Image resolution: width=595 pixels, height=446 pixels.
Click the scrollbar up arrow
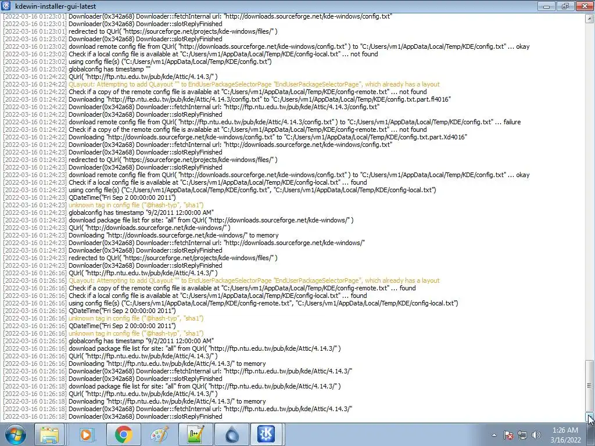[589, 18]
